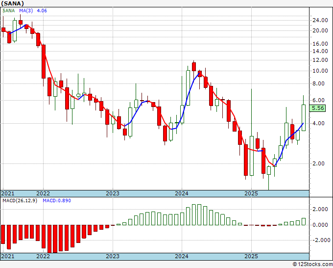Viewport: 333px width, 268px height.
Task: Click 2023 on the MACD panel timeline
Action: point(113,256)
